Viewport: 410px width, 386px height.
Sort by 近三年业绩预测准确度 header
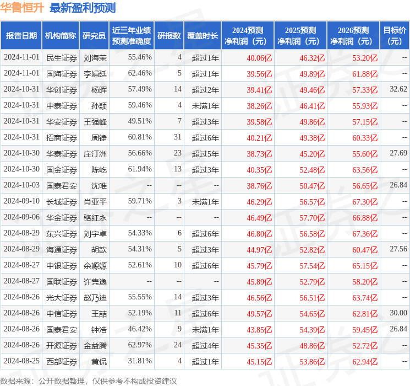pyautogui.click(x=131, y=36)
